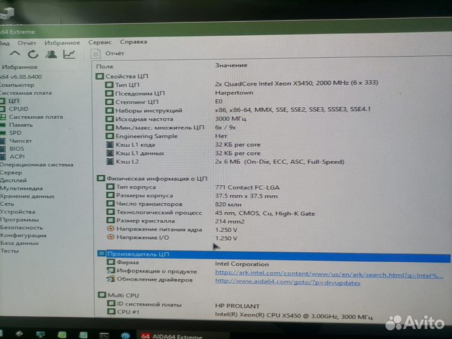Click the icon beside Тип ЦП
This screenshot has height=339, width=452.
click(x=109, y=85)
